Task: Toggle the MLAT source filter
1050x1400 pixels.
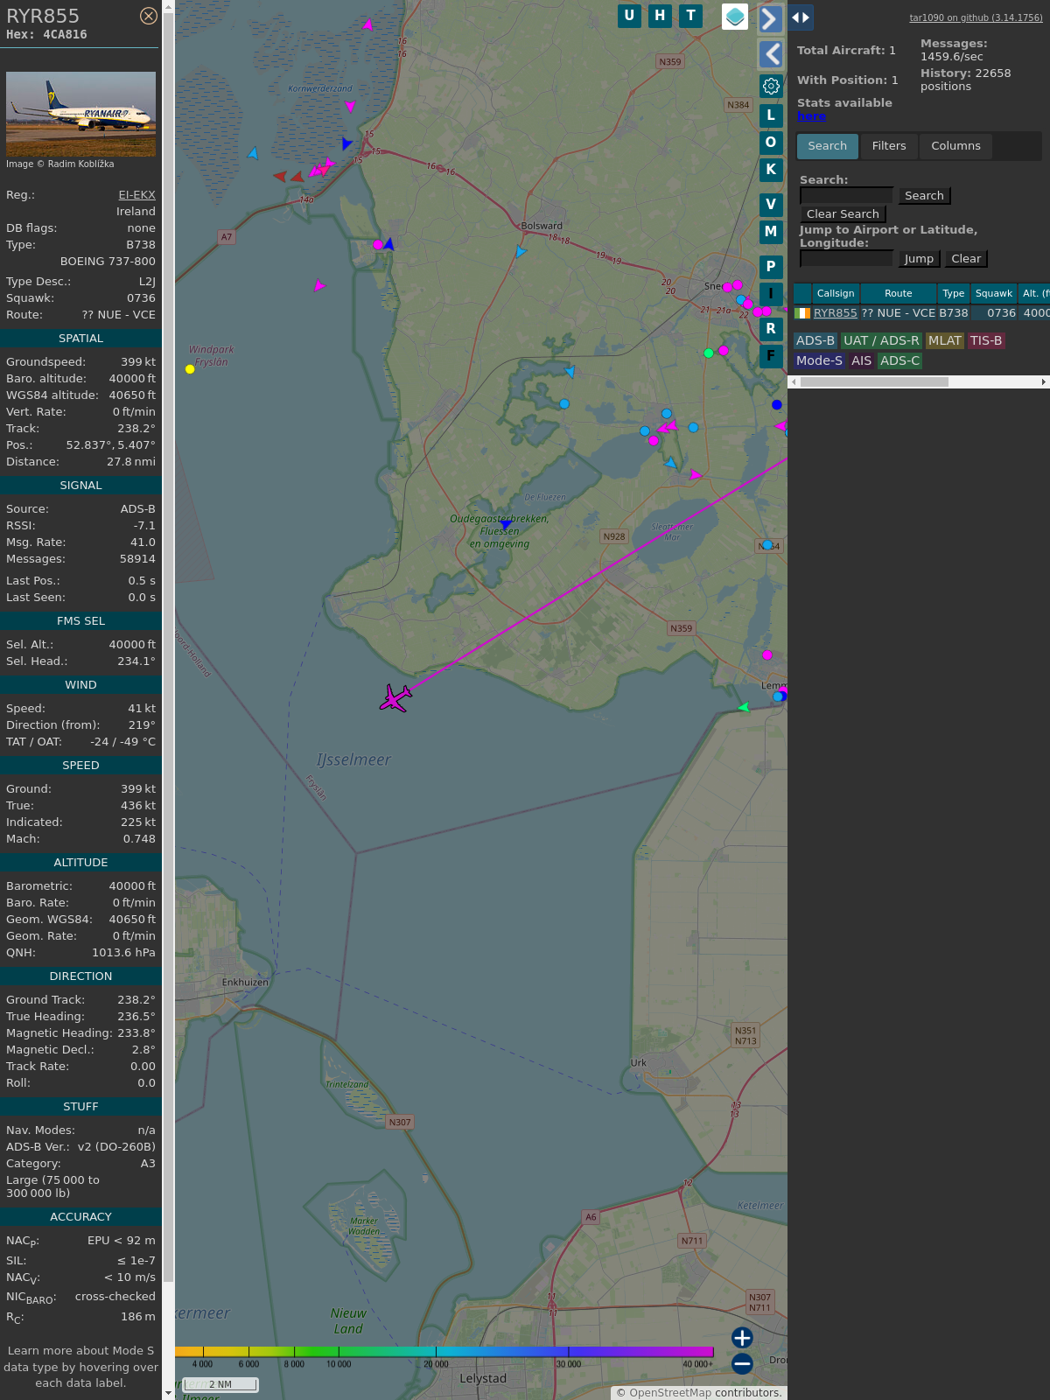Action: point(944,340)
